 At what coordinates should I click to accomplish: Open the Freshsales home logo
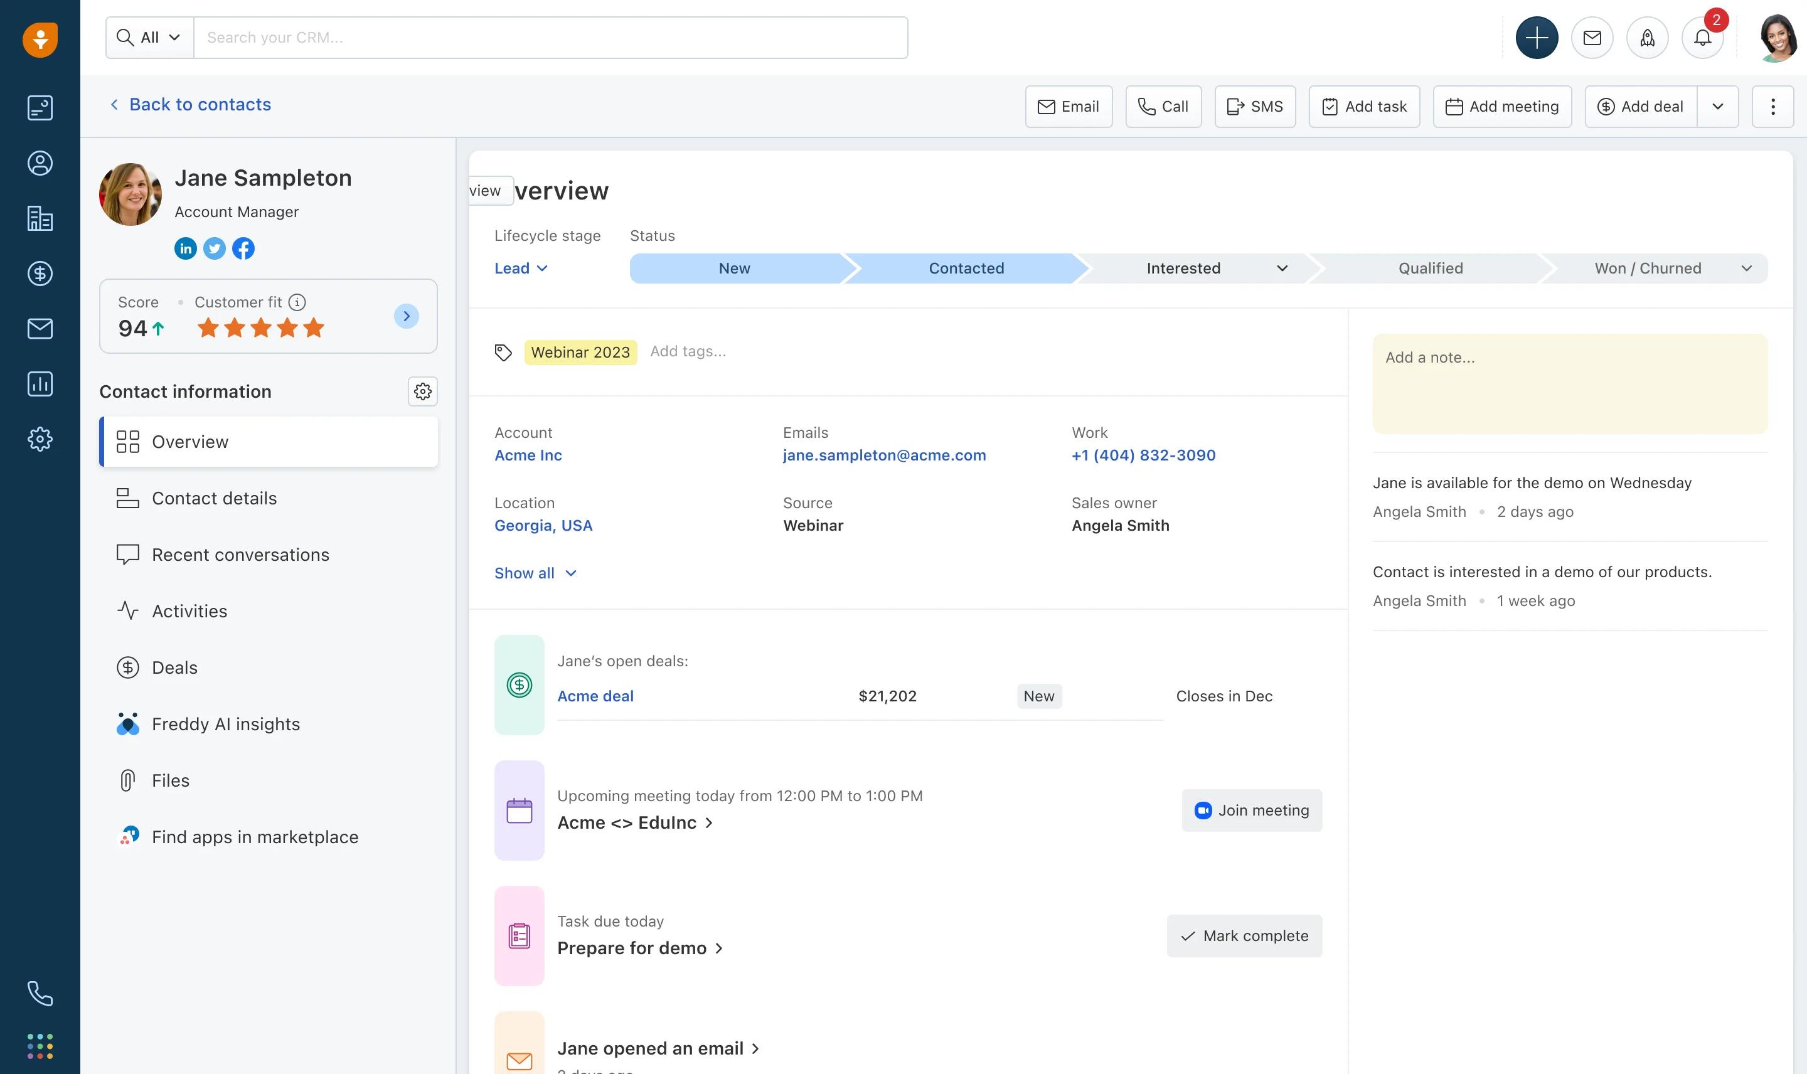tap(40, 39)
